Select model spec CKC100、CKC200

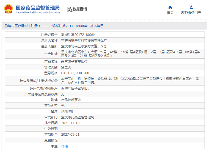coord(75,73)
